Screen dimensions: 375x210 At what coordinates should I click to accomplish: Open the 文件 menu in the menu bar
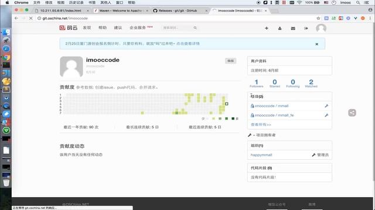[x=37, y=2]
